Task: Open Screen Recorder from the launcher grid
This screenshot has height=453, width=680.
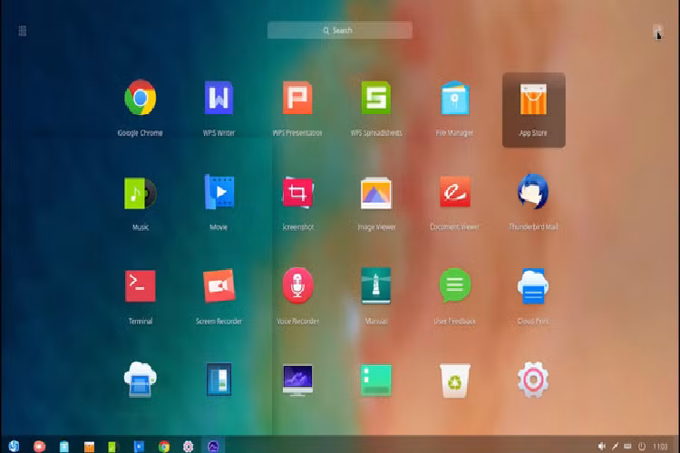Action: click(x=219, y=285)
